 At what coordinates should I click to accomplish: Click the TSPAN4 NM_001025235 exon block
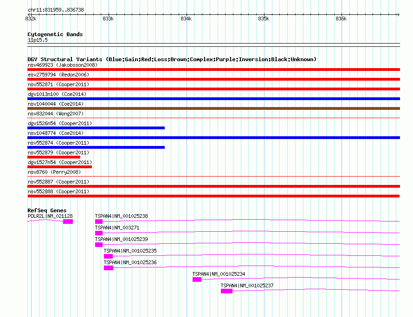tap(108, 256)
